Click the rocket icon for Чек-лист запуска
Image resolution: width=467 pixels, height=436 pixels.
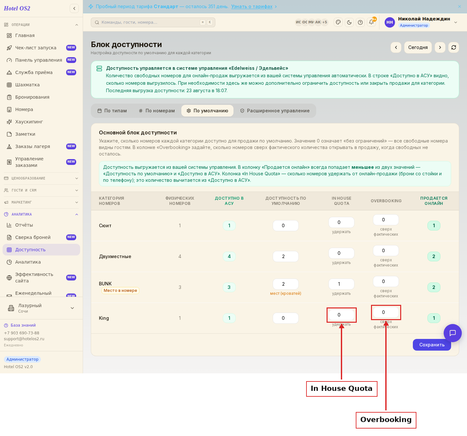pos(9,48)
